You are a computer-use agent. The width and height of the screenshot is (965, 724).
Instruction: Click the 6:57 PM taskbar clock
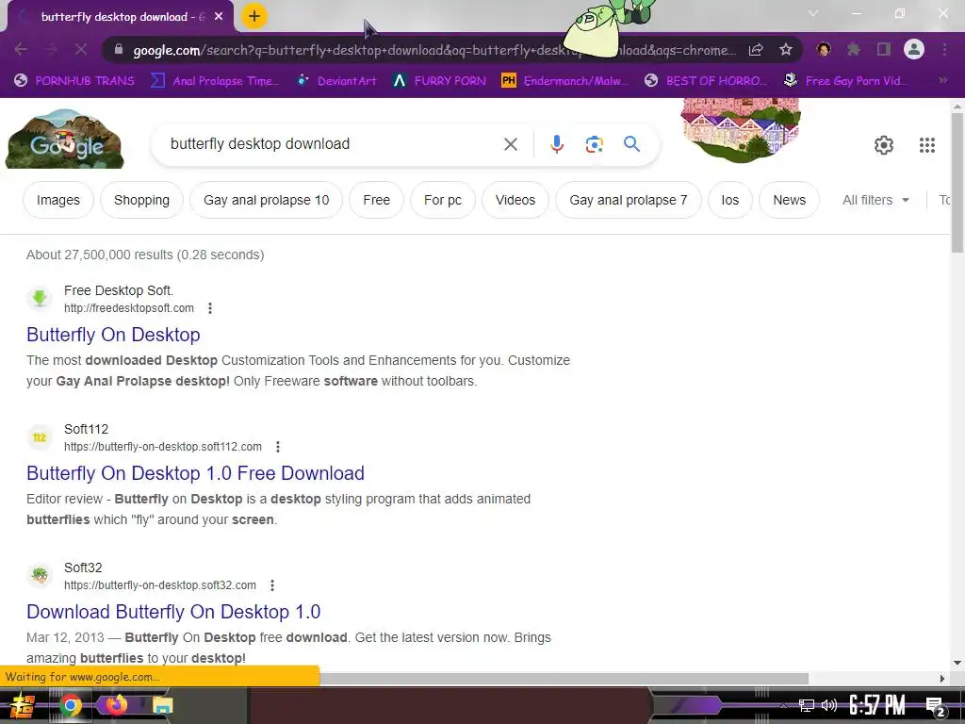(877, 705)
